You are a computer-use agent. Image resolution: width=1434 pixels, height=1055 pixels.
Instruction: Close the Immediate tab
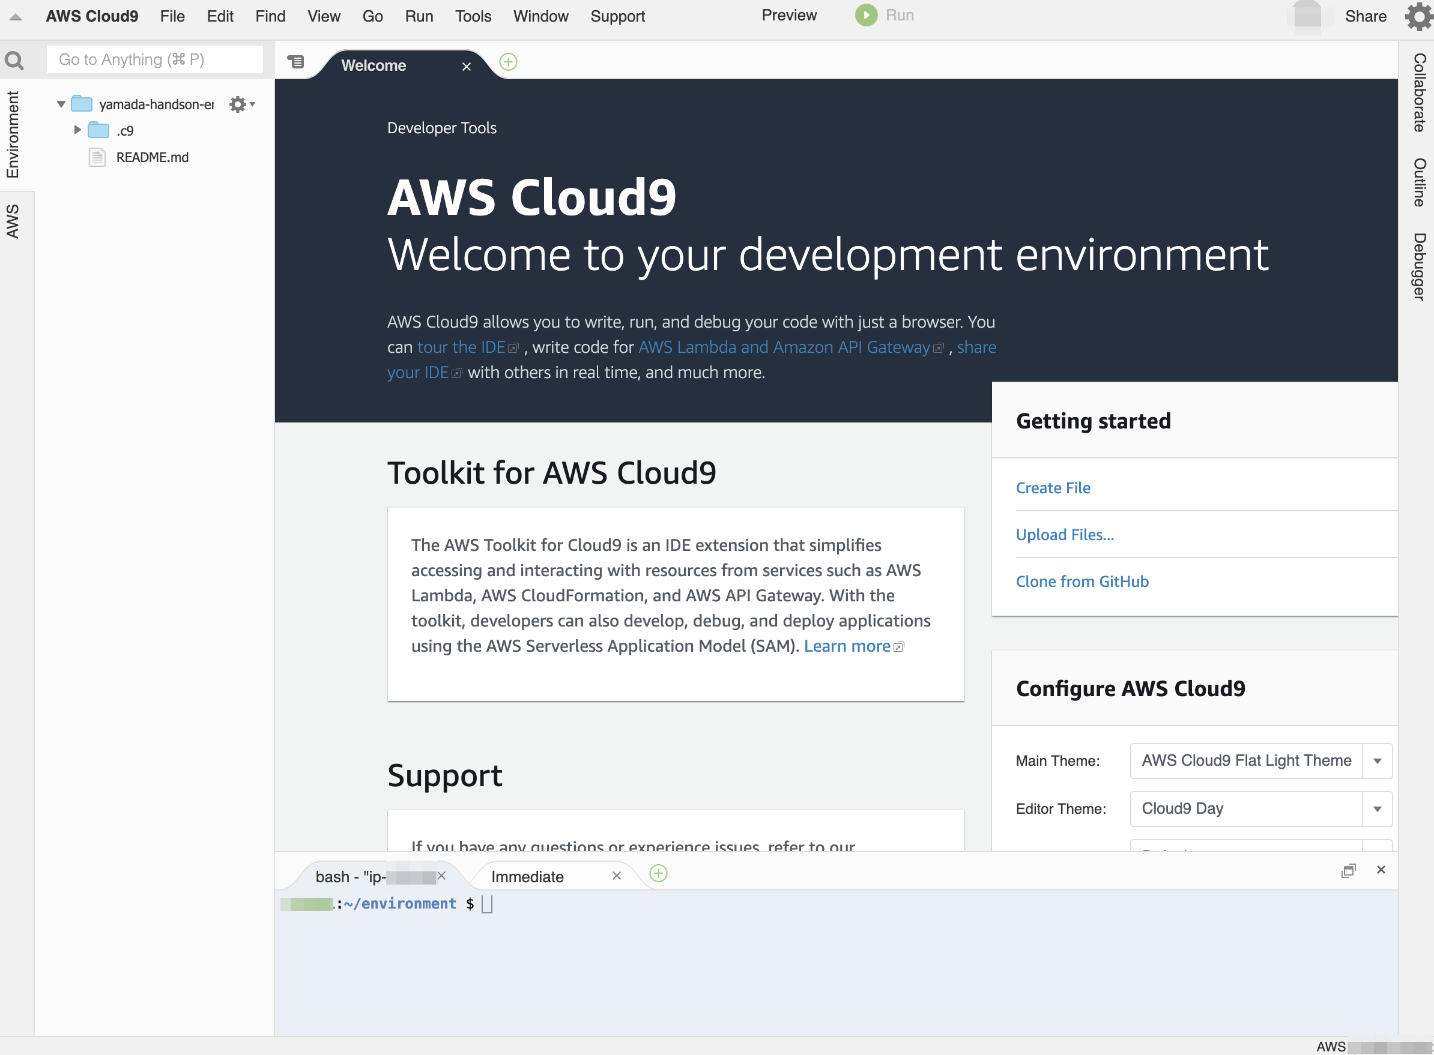[616, 876]
